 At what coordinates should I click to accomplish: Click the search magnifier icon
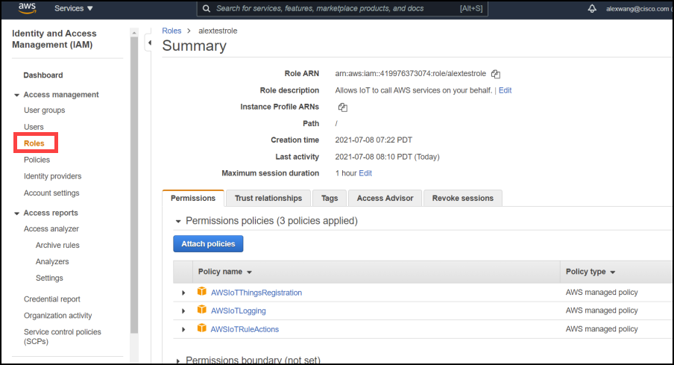click(x=207, y=9)
